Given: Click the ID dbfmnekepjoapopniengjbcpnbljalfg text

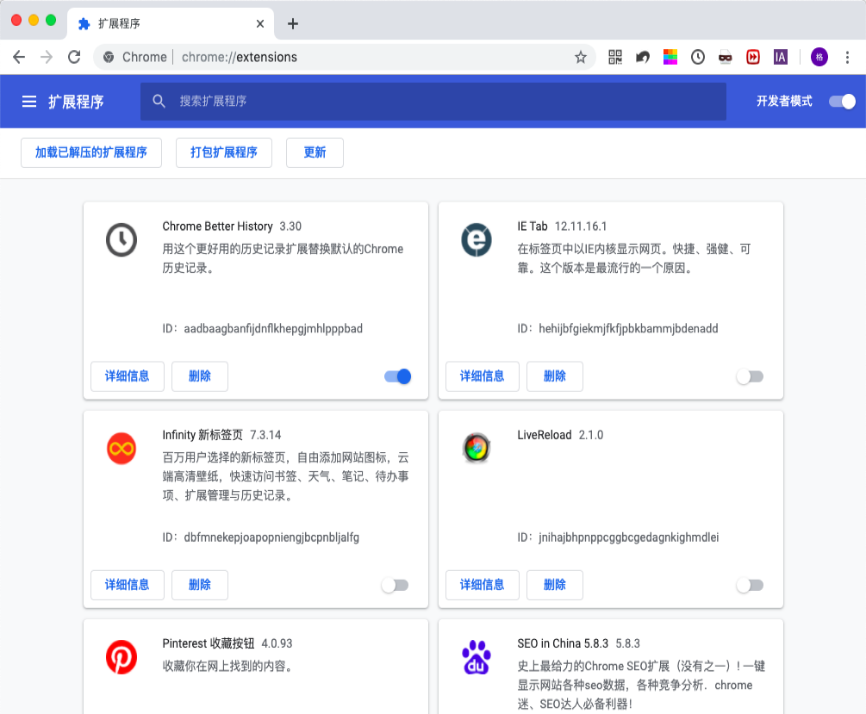Looking at the screenshot, I should 261,537.
